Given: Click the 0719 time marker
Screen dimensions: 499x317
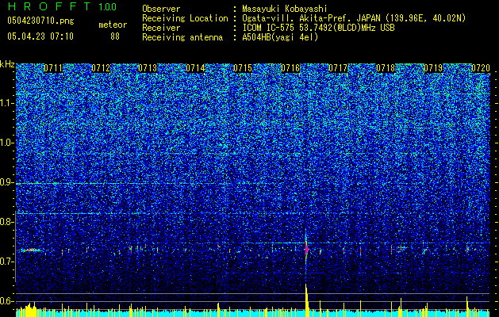Looking at the screenshot, I should coord(433,68).
